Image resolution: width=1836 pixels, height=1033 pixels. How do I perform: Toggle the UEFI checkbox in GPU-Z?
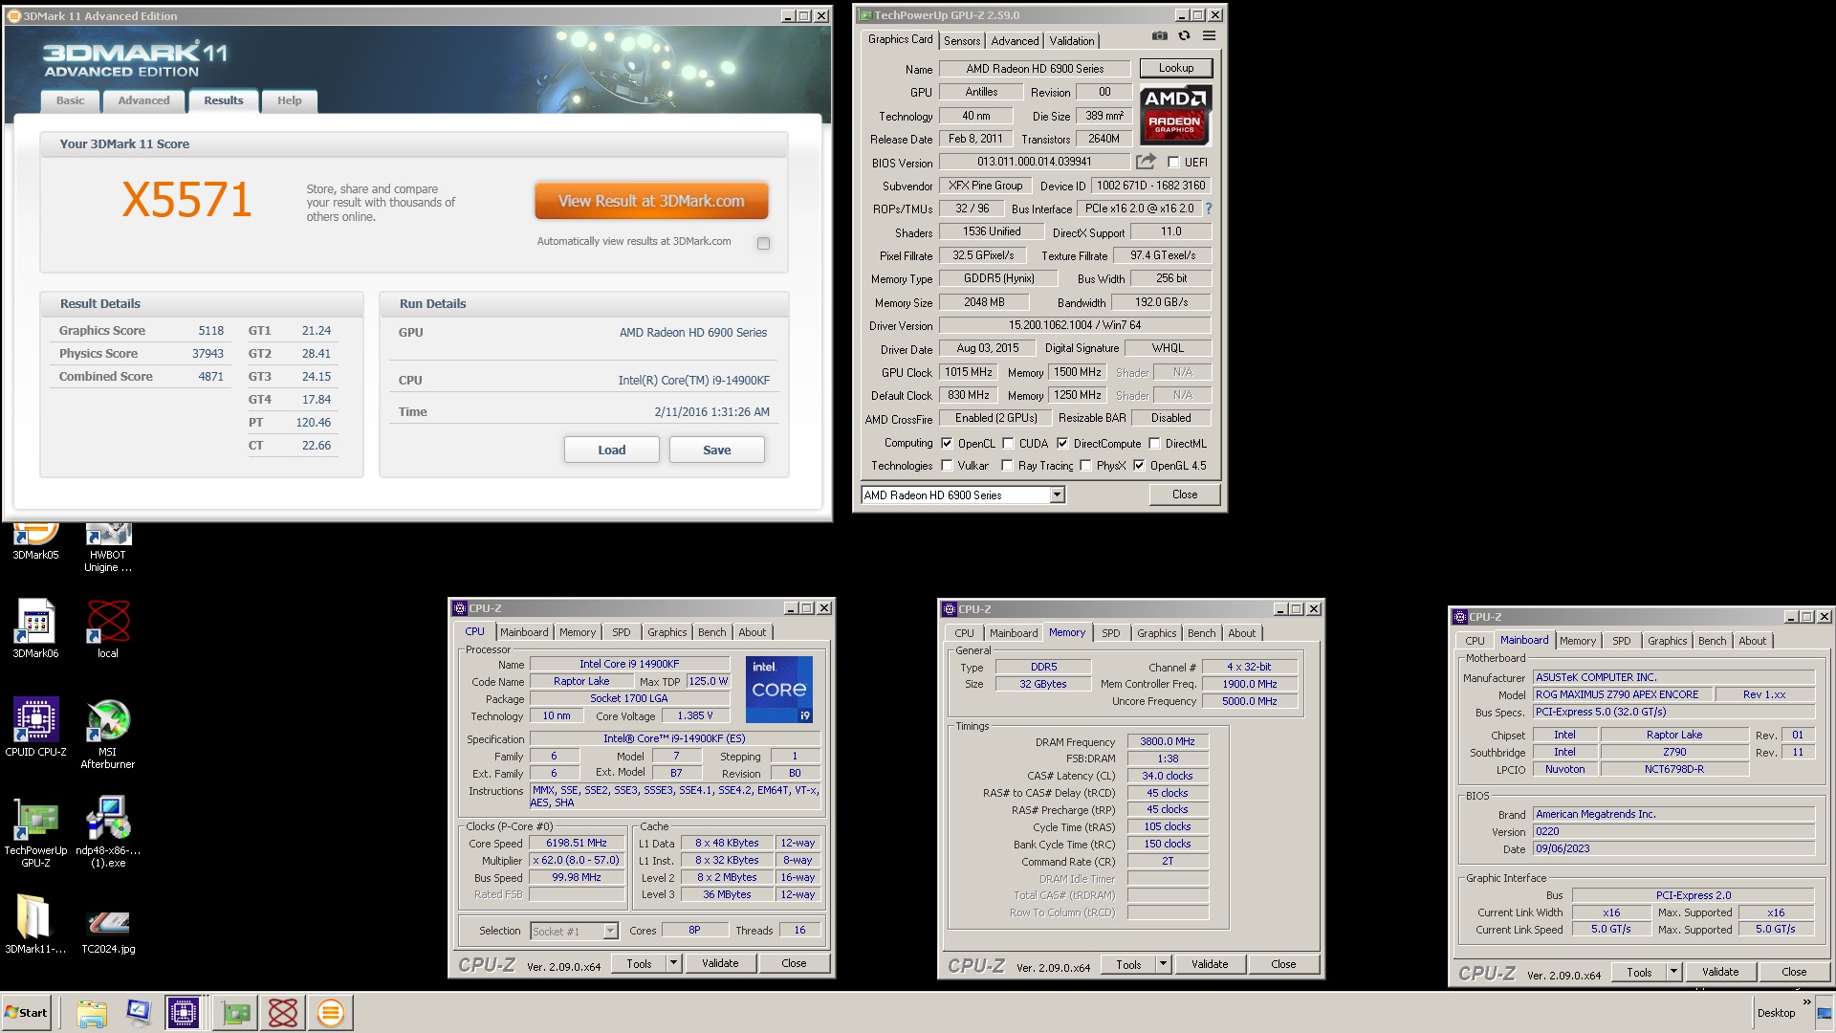1173,163
